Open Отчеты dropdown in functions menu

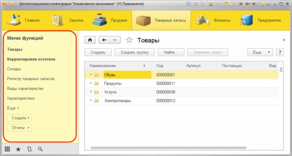pyautogui.click(x=19, y=128)
